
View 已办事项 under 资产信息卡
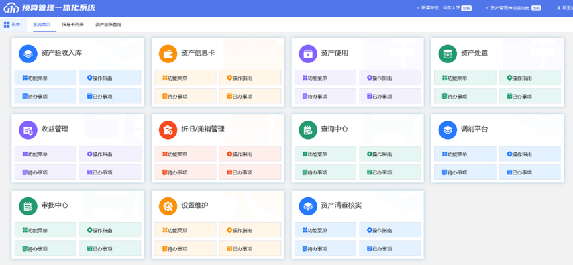(250, 96)
